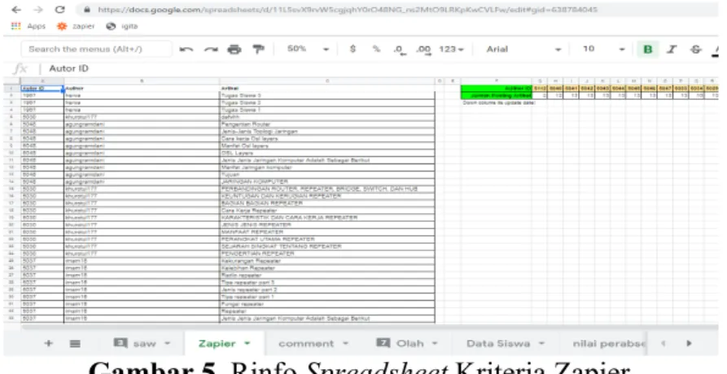Viewport: 727px width, 374px height.
Task: Toggle bold formatting
Action: pos(648,49)
